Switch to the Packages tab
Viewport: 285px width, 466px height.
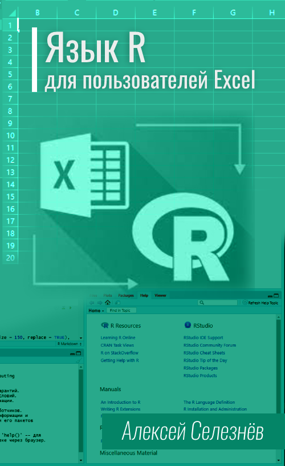(126, 295)
